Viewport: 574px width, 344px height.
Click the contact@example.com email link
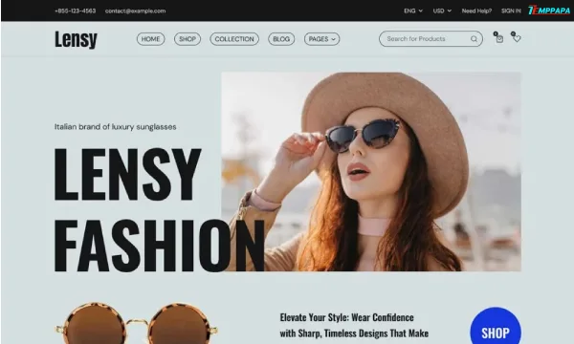click(x=135, y=11)
